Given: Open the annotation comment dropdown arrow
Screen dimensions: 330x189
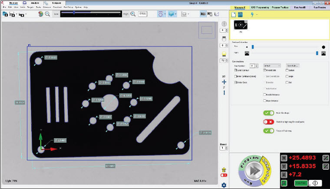Looking at the screenshot, I should (175, 14).
